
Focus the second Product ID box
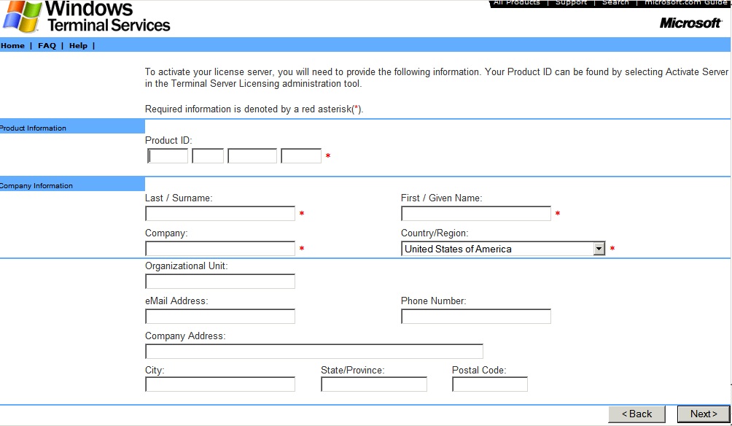208,155
